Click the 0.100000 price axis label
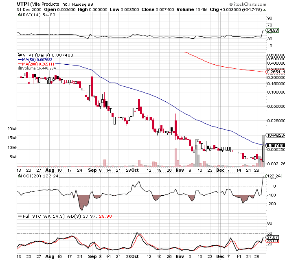This screenshot has height=260, width=285. 276,92
